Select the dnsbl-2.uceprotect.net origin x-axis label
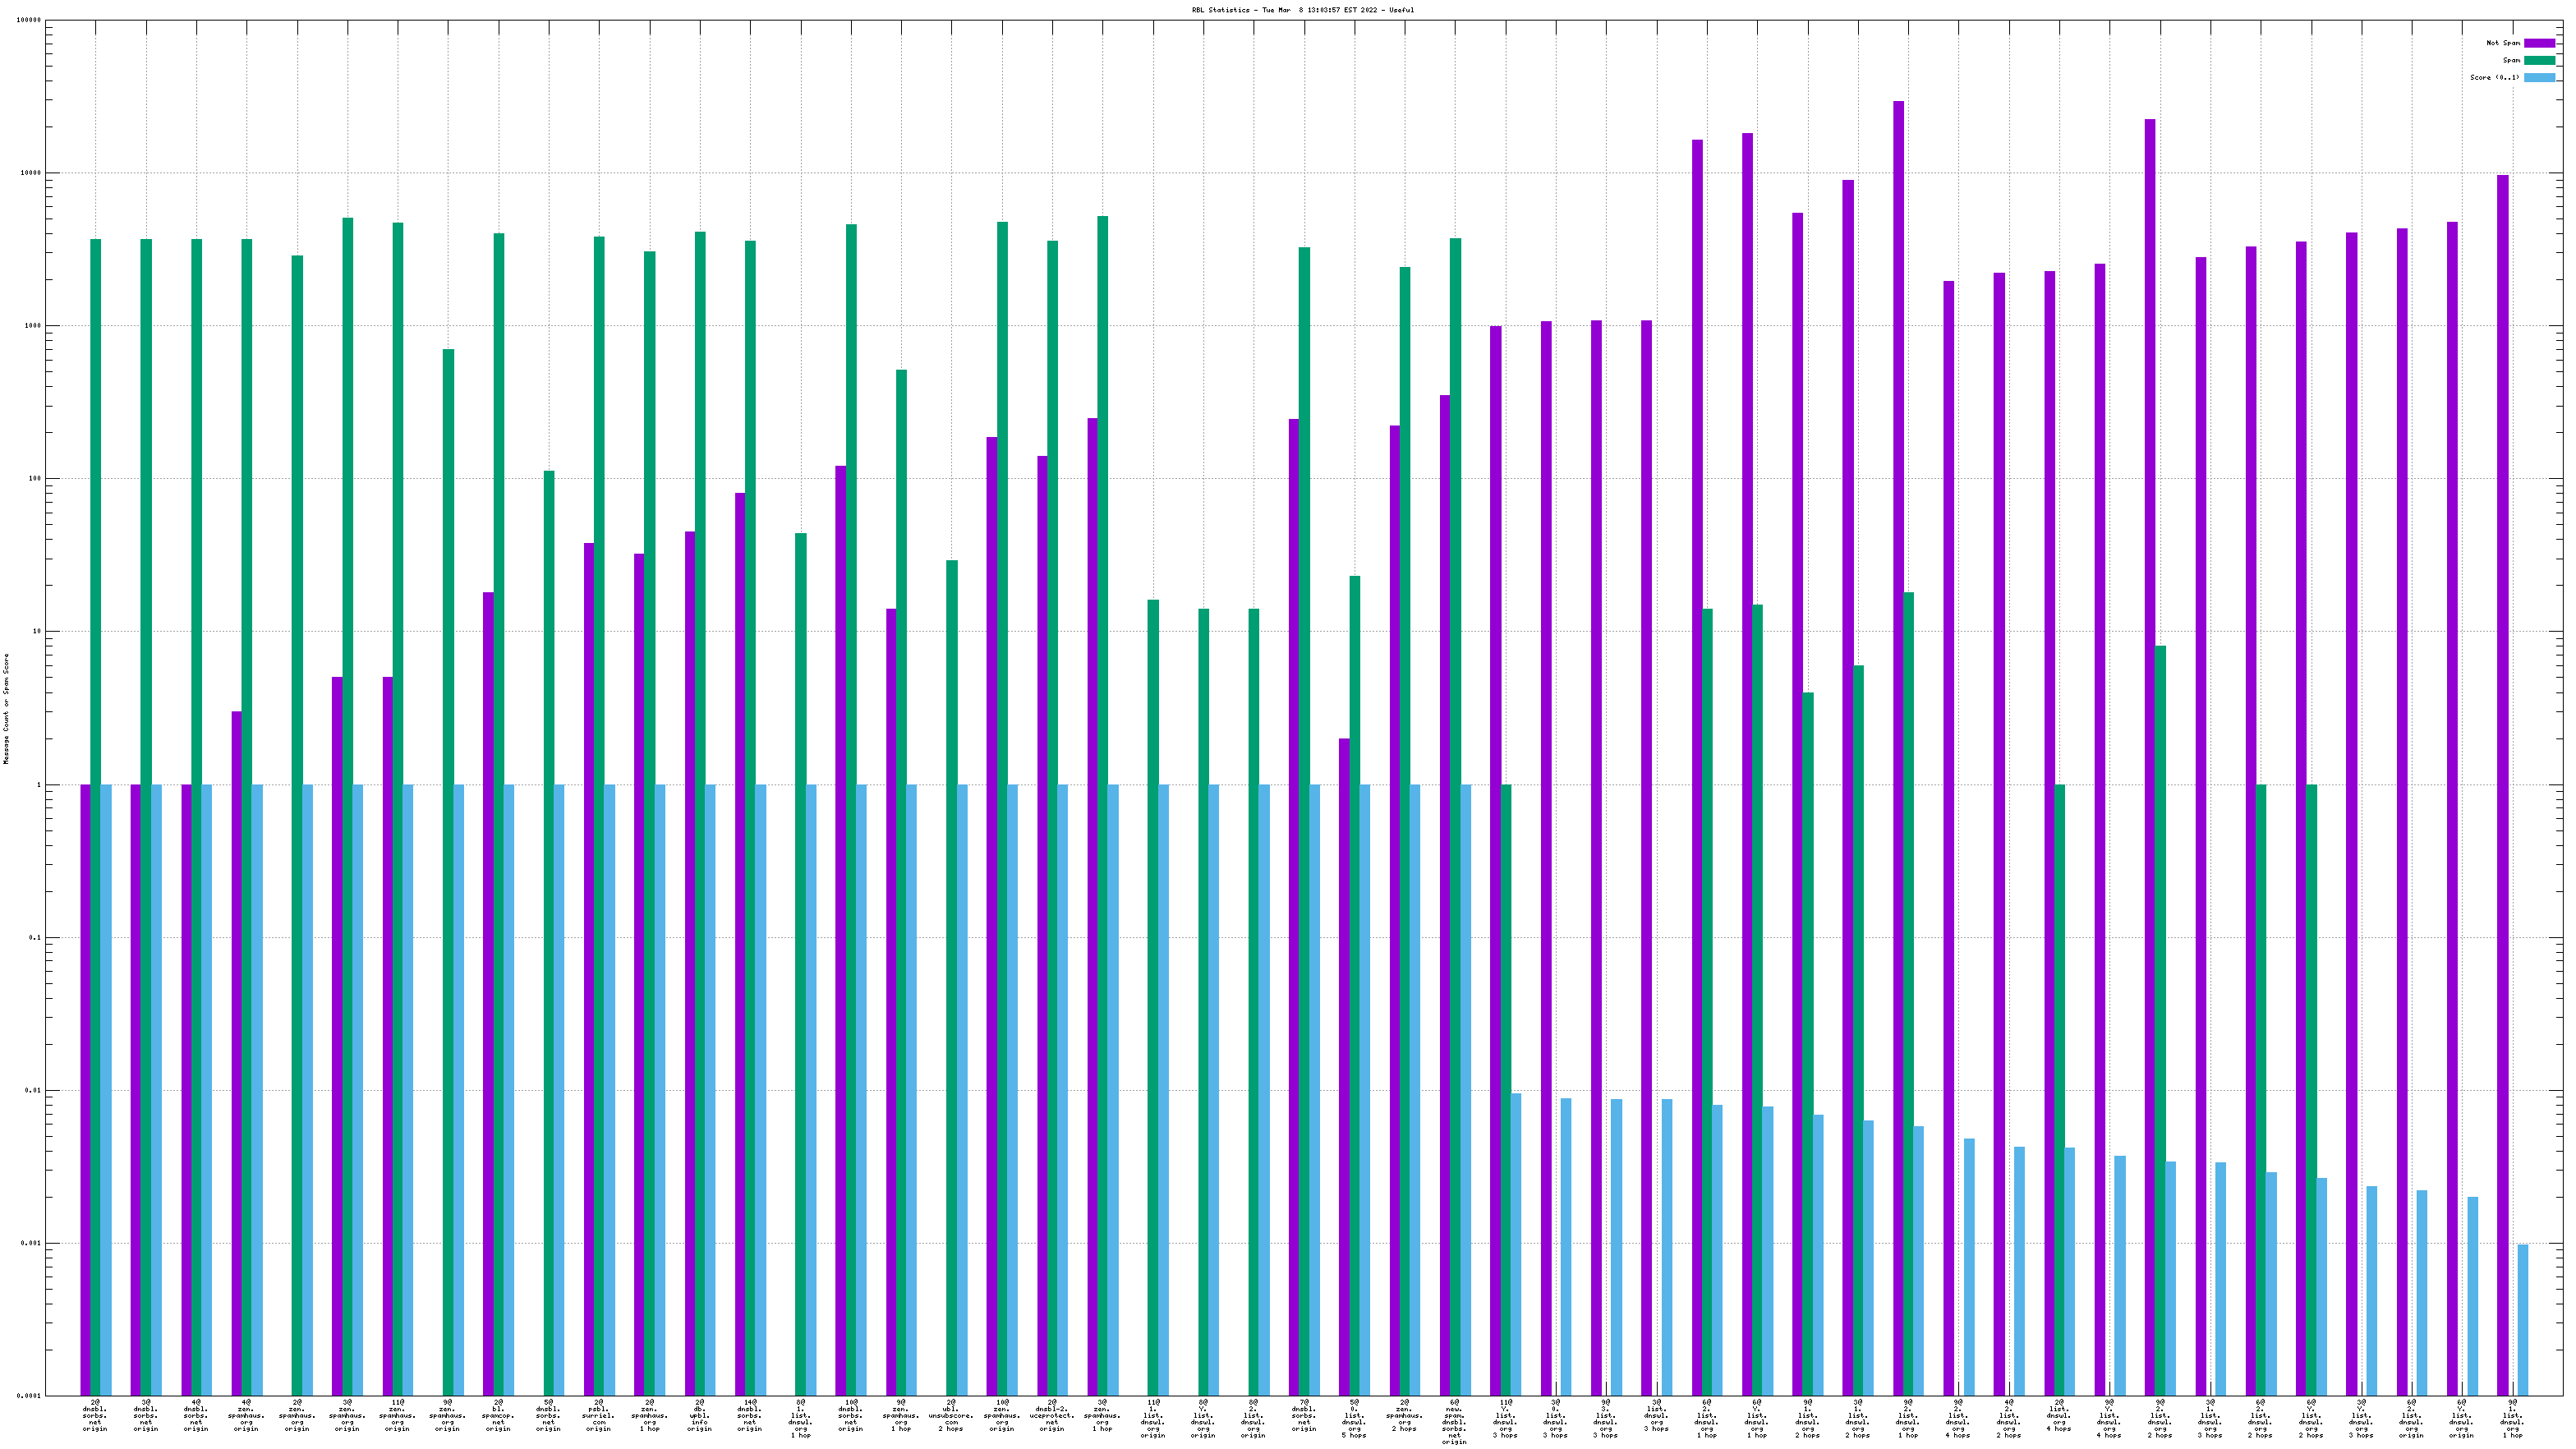2576x1449 pixels. [1052, 1415]
